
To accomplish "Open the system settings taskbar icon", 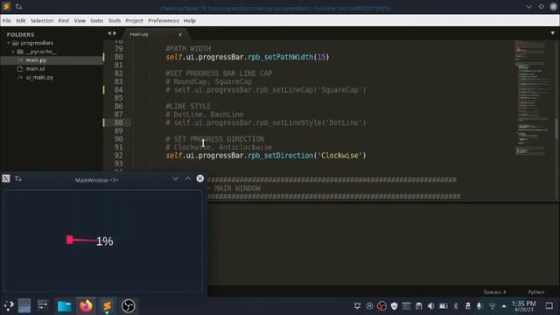I will pos(43,305).
